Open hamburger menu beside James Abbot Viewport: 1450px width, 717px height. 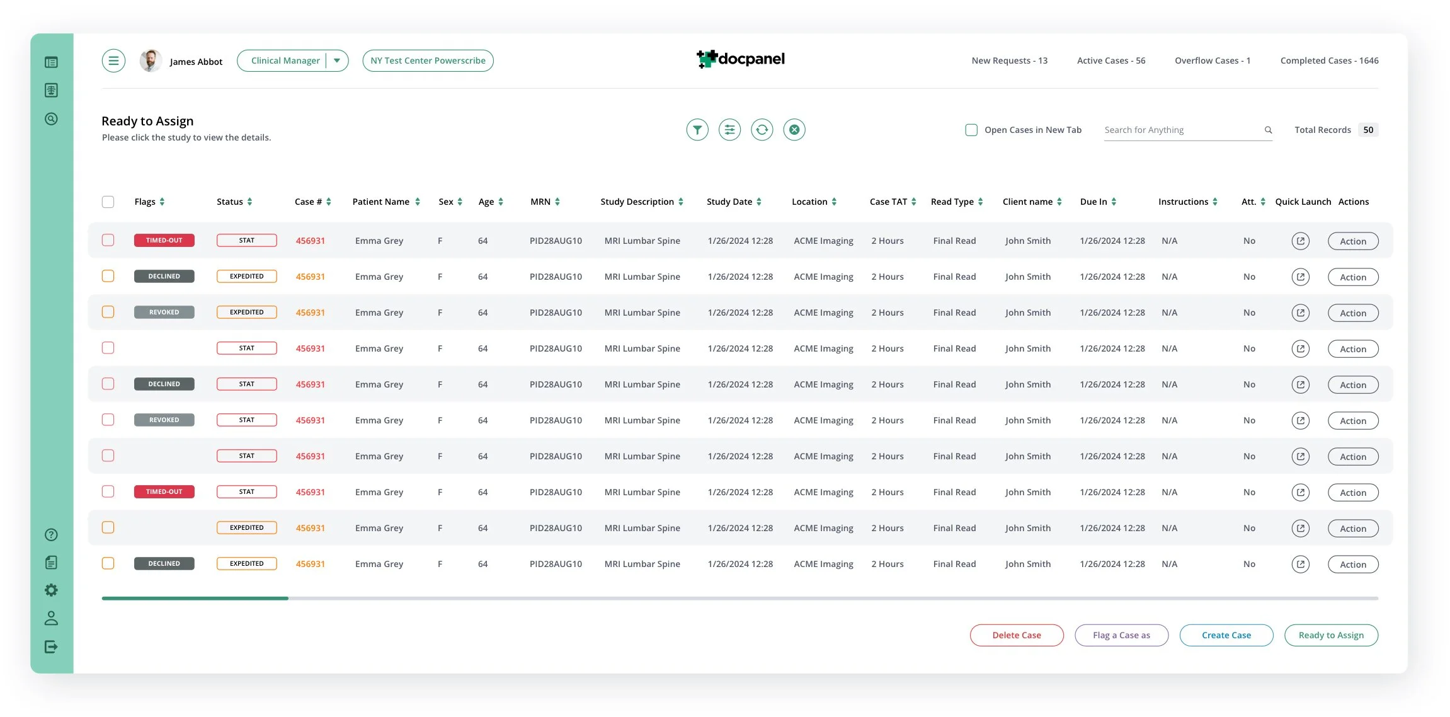[113, 61]
